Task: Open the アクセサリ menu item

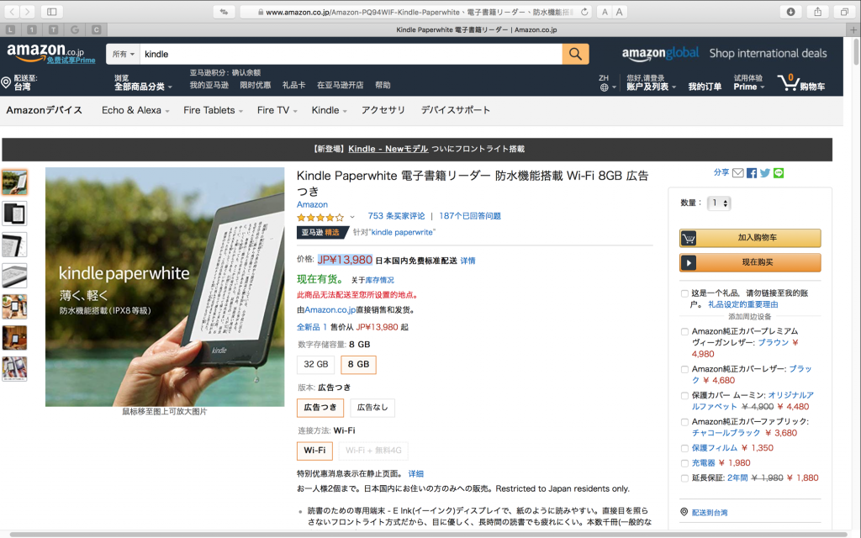Action: 383,110
